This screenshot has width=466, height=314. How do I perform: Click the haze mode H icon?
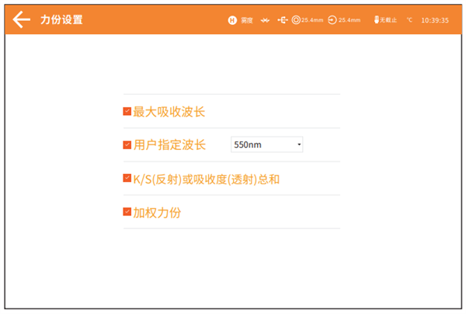[231, 20]
